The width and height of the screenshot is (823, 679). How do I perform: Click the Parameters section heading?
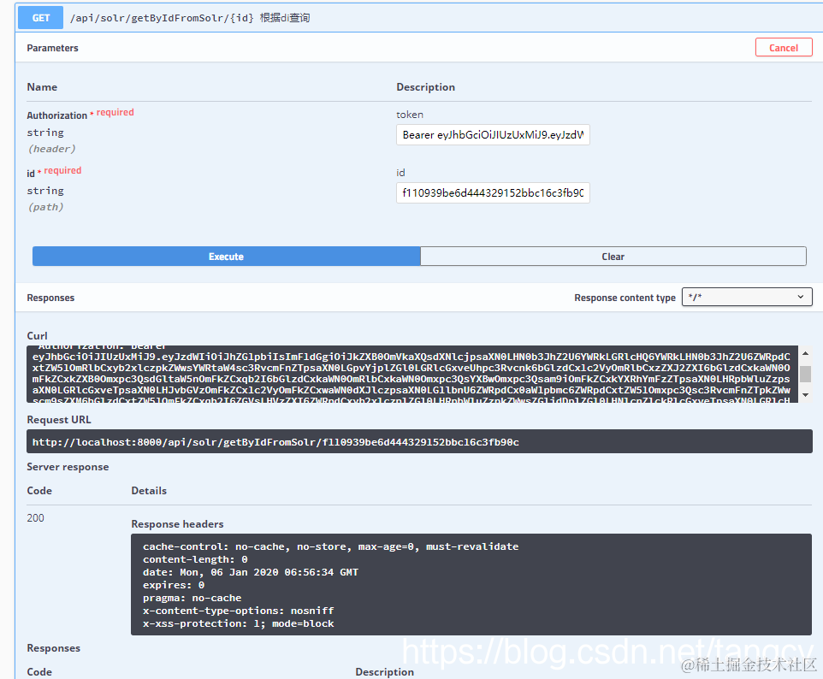click(52, 48)
